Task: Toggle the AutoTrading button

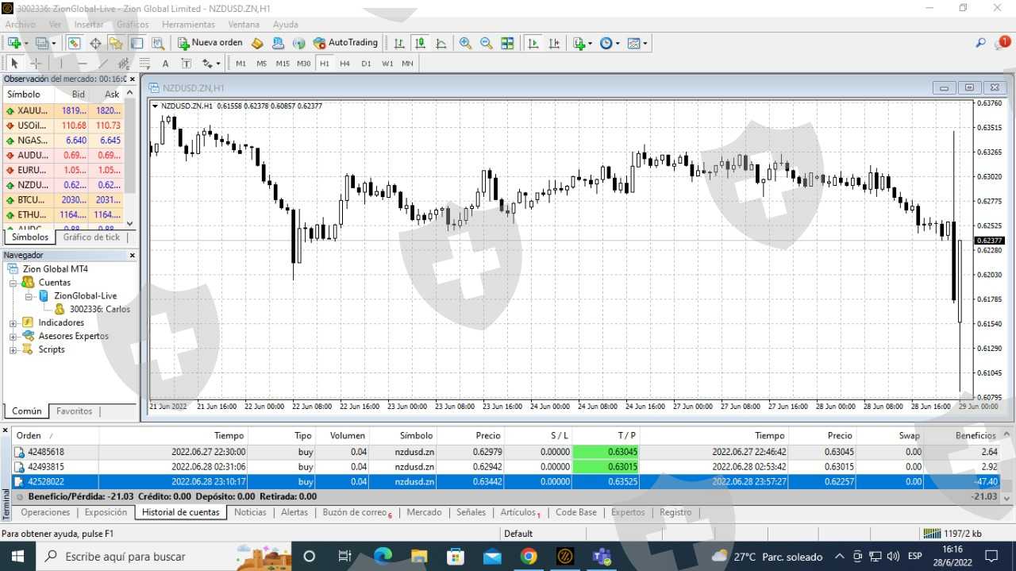Action: (x=346, y=43)
